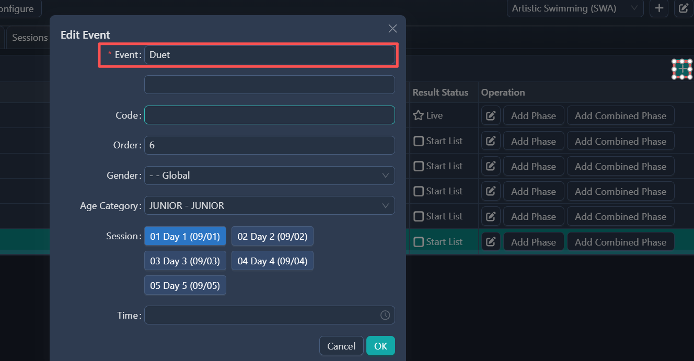The image size is (694, 361).
Task: Close the Edit Event dialog
Action: coord(392,29)
